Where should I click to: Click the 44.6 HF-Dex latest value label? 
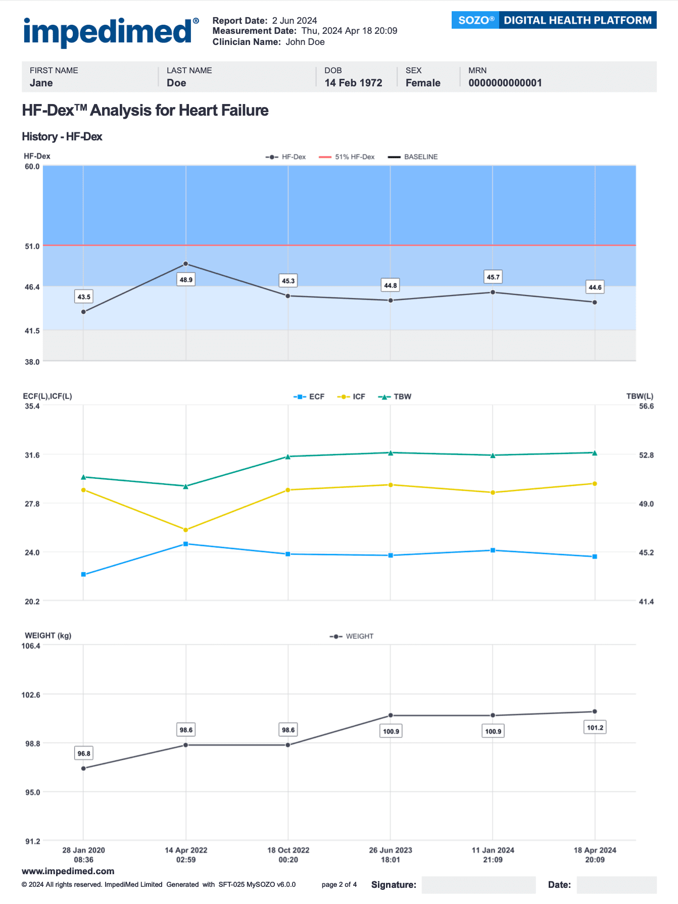click(x=595, y=287)
